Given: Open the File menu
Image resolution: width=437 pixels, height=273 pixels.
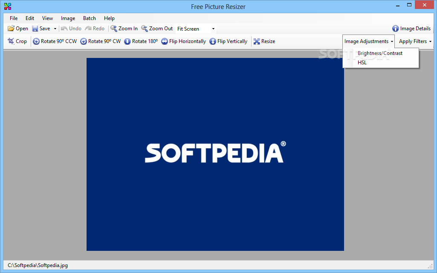Looking at the screenshot, I should coord(14,18).
